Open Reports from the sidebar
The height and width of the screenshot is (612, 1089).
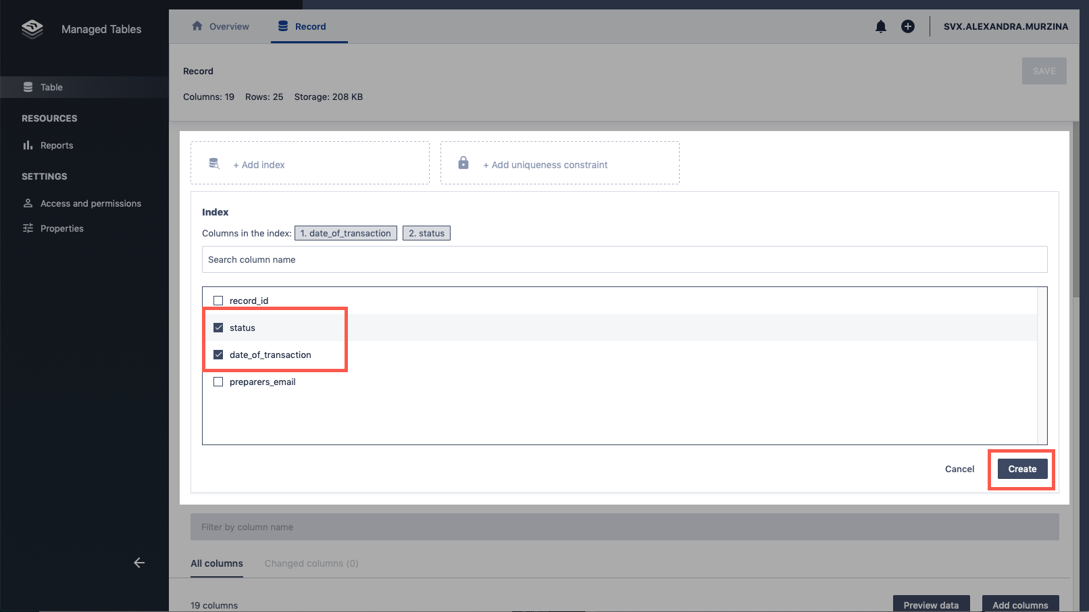[x=56, y=145]
